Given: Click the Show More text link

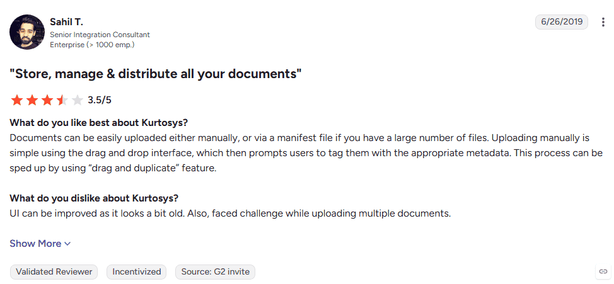Looking at the screenshot, I should 36,244.
